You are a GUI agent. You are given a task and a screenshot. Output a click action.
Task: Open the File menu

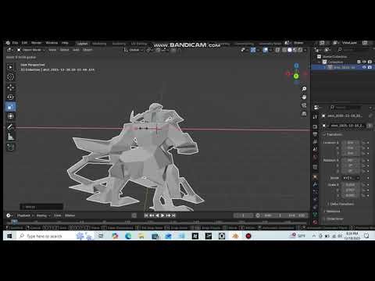pos(16,43)
